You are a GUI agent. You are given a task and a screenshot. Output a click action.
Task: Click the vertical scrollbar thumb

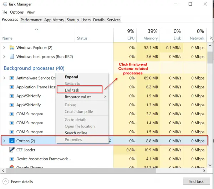click(210, 57)
